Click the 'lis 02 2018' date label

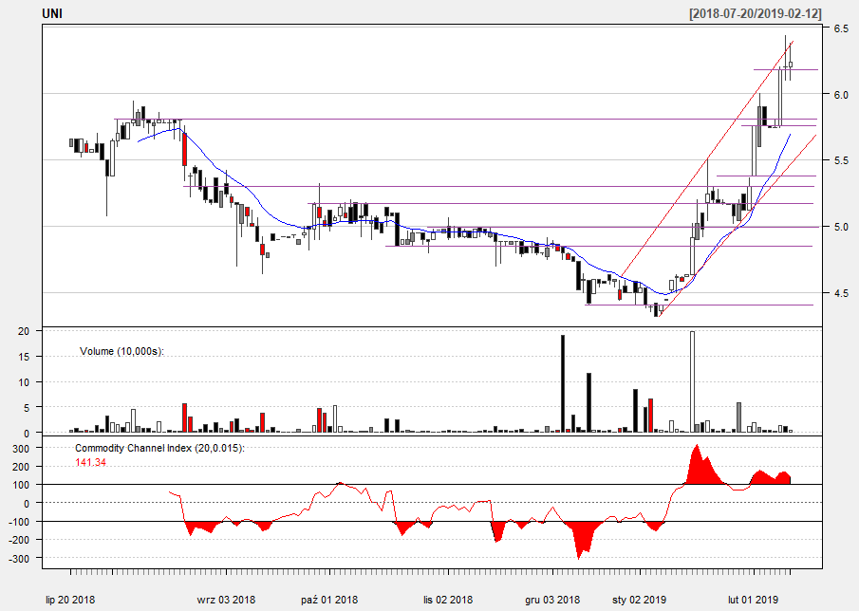point(448,600)
